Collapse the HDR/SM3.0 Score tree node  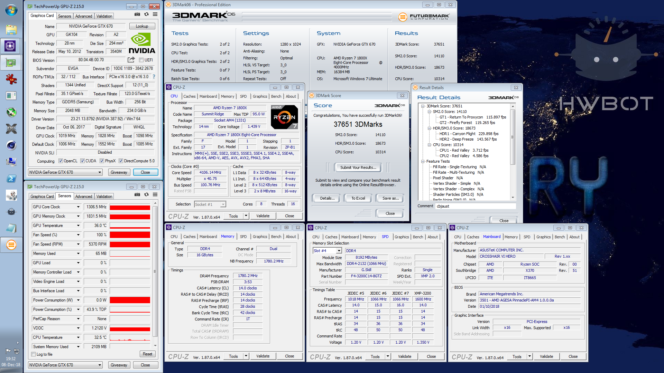429,128
